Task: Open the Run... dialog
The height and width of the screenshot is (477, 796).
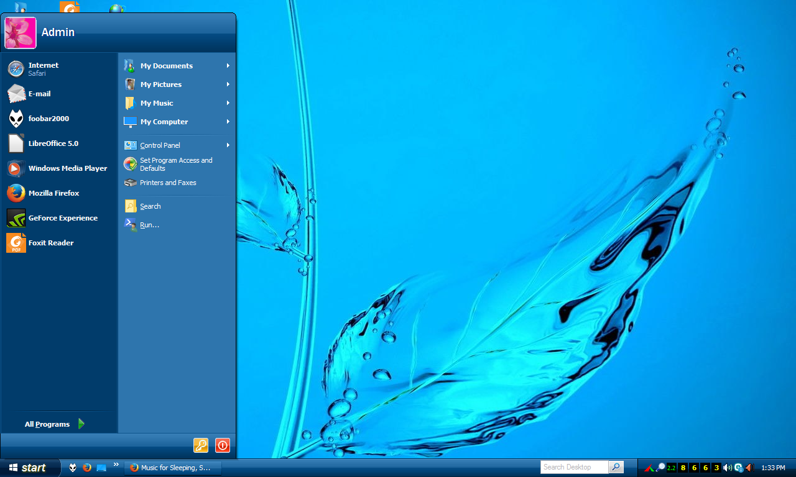Action: [x=149, y=225]
